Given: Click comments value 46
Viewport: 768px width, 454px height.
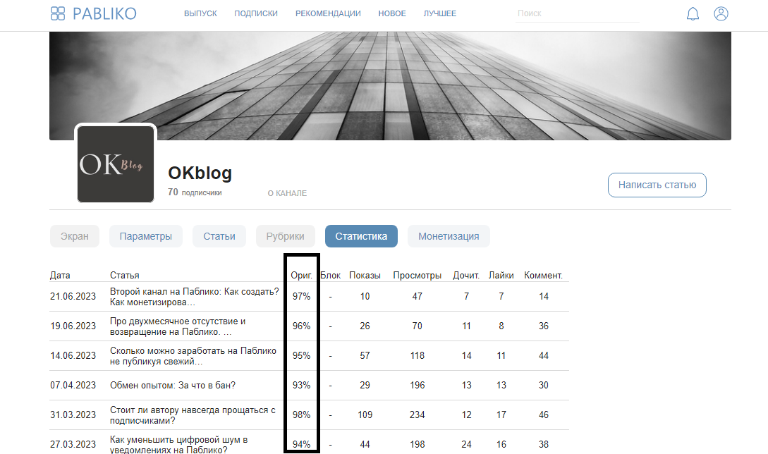Looking at the screenshot, I should [544, 415].
